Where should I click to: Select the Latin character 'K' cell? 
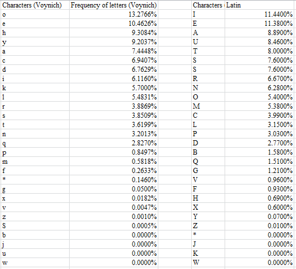(208, 253)
